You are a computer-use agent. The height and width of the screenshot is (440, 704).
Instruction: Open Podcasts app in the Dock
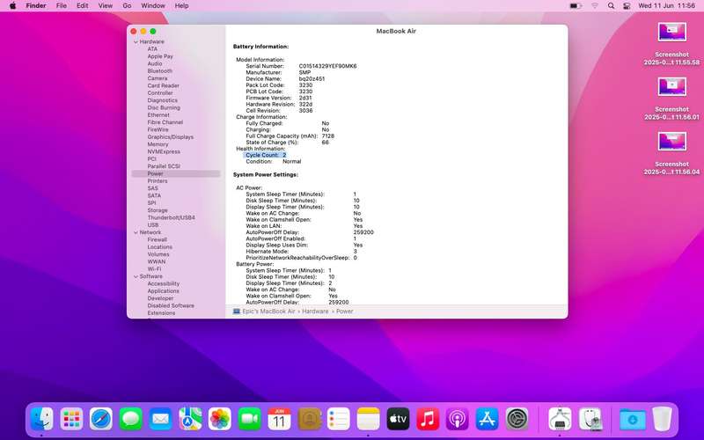tap(457, 420)
